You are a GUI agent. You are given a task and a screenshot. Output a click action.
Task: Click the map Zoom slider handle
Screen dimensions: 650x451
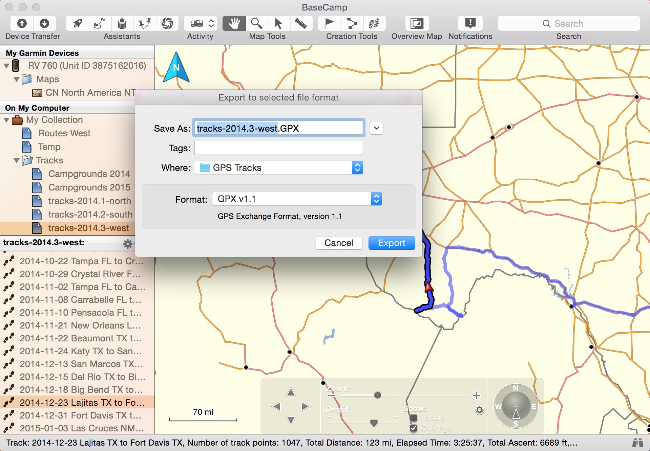coord(377,395)
